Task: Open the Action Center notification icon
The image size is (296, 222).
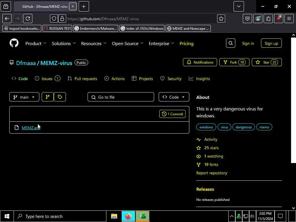Action: 280,216
